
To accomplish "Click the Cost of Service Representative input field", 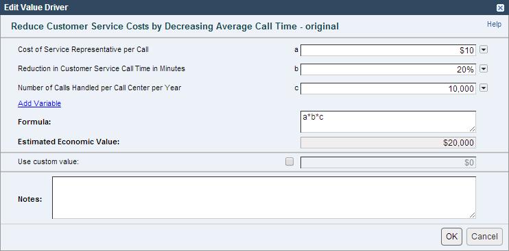I will coord(388,51).
